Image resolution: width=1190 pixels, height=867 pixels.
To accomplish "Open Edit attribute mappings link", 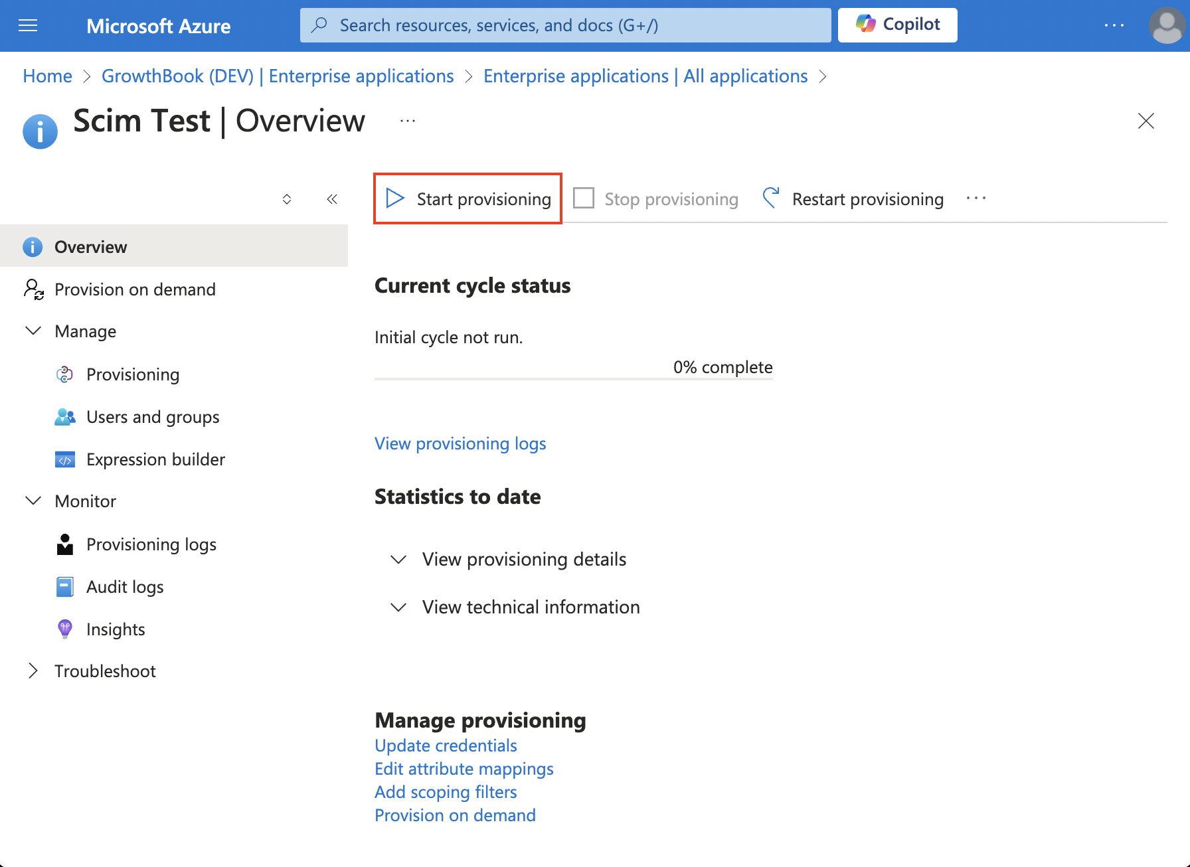I will coord(464,769).
